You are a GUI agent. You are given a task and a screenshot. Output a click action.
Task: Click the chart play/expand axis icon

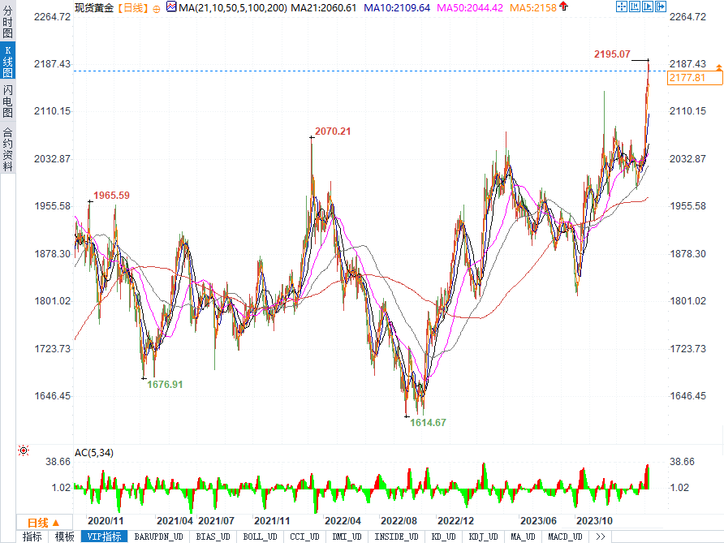[648, 6]
